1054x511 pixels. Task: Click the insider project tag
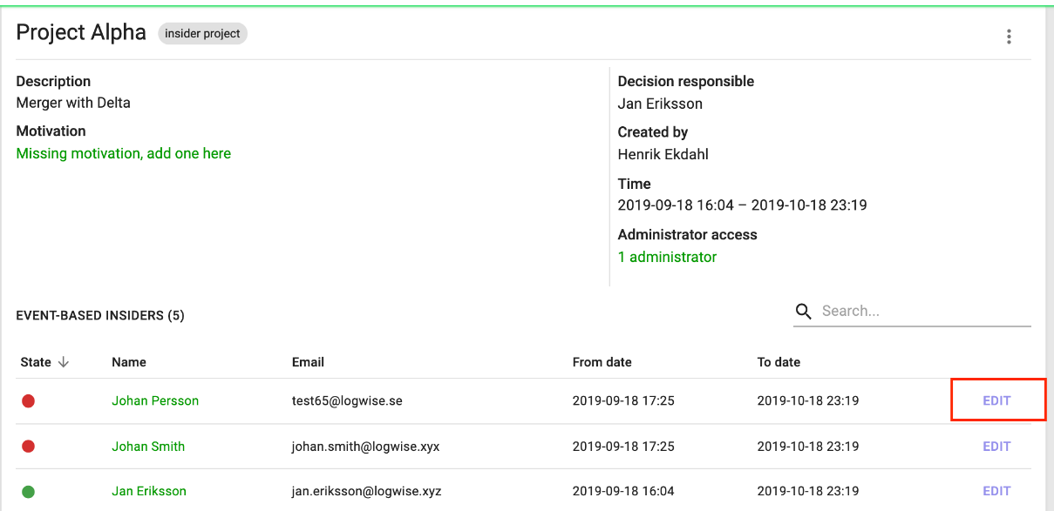(202, 34)
